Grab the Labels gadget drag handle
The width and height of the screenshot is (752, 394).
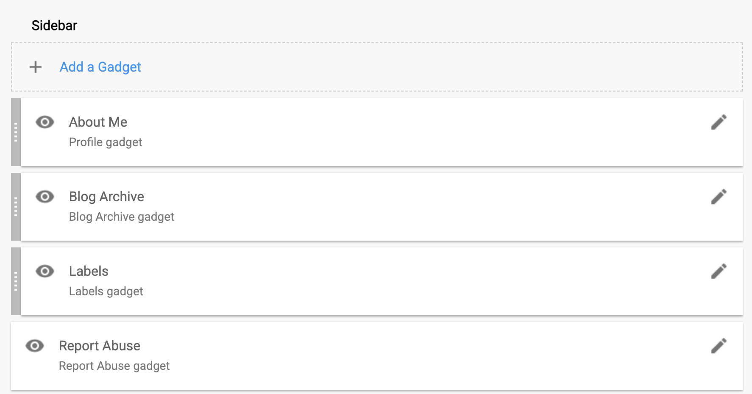(15, 281)
